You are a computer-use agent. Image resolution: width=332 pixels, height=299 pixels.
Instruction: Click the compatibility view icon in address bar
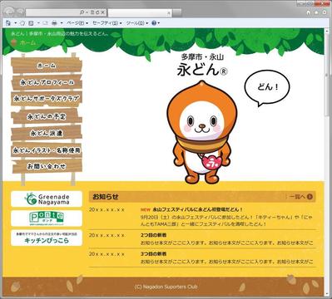(92, 12)
